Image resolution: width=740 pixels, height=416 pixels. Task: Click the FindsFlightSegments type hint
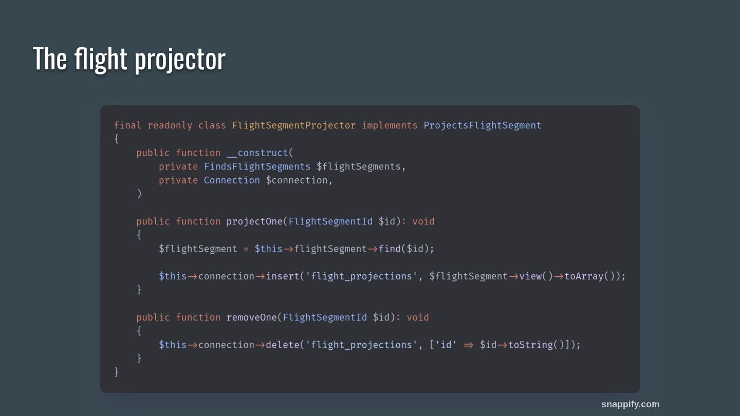[257, 166]
